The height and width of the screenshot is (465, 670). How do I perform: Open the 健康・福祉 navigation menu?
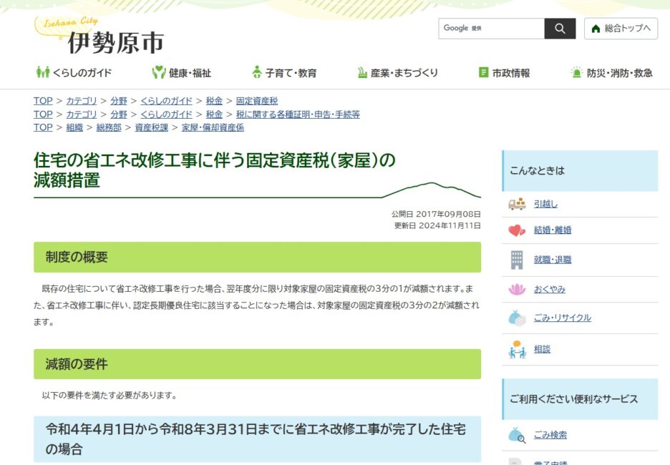click(182, 73)
